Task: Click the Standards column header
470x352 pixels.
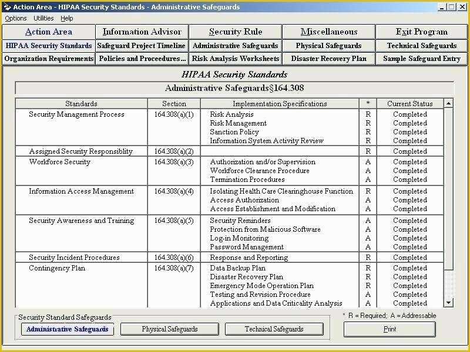Action: (x=81, y=104)
